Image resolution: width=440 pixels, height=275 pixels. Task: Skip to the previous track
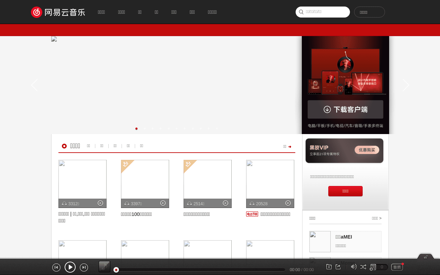(x=56, y=267)
